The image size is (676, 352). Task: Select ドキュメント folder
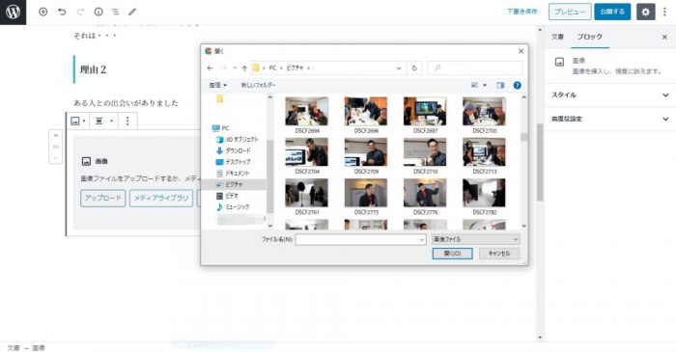(233, 173)
